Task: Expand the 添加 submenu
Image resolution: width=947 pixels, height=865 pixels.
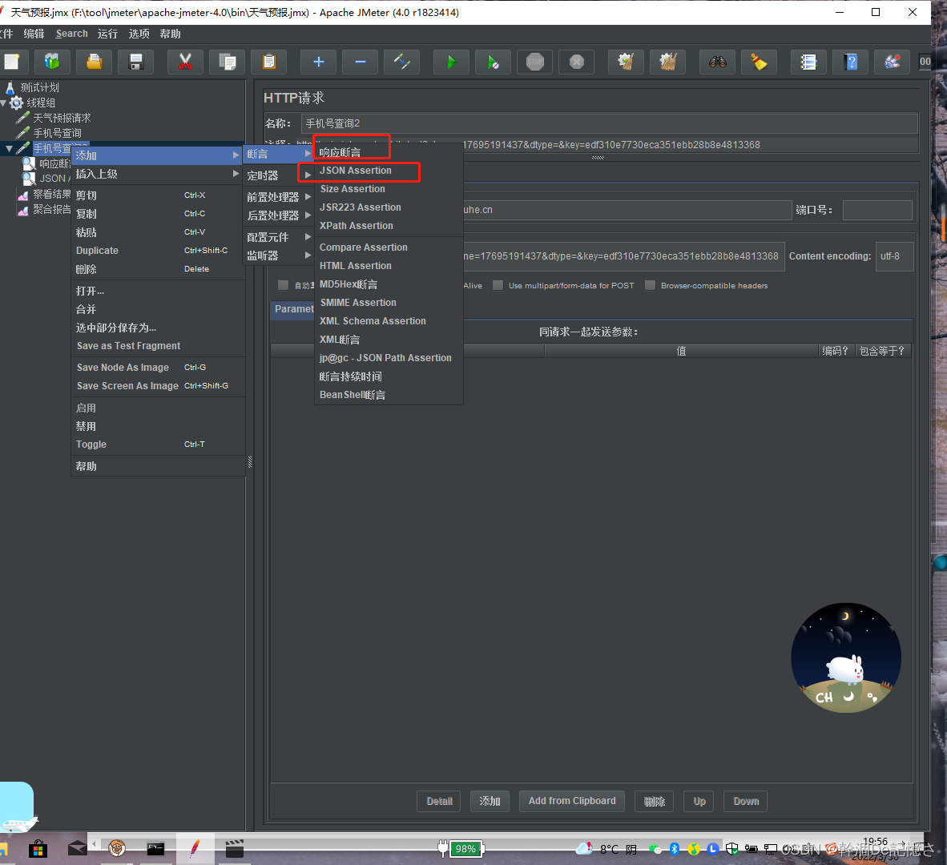Action: (157, 155)
